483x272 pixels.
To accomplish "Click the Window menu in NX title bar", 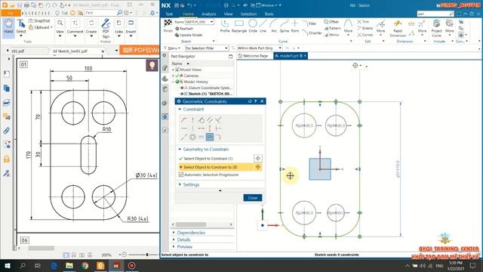I will (x=266, y=5).
